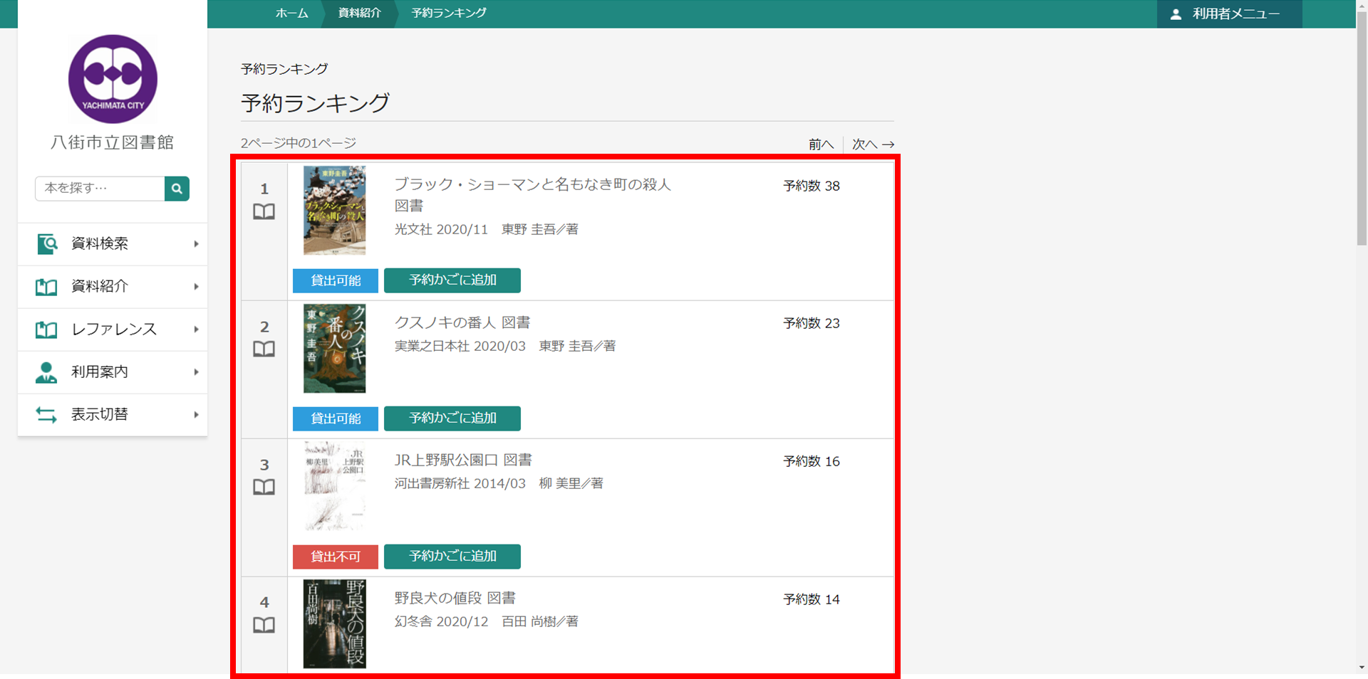Click 2ページ中の1ページ page indicator
This screenshot has height=679, width=1368.
point(299,143)
